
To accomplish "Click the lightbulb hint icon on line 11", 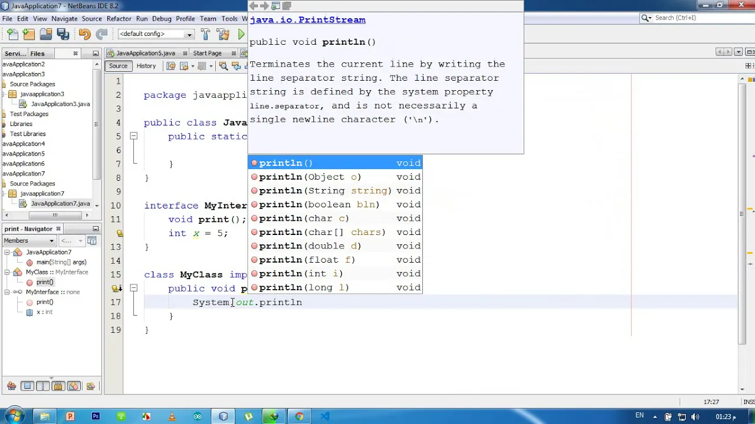I will (120, 233).
